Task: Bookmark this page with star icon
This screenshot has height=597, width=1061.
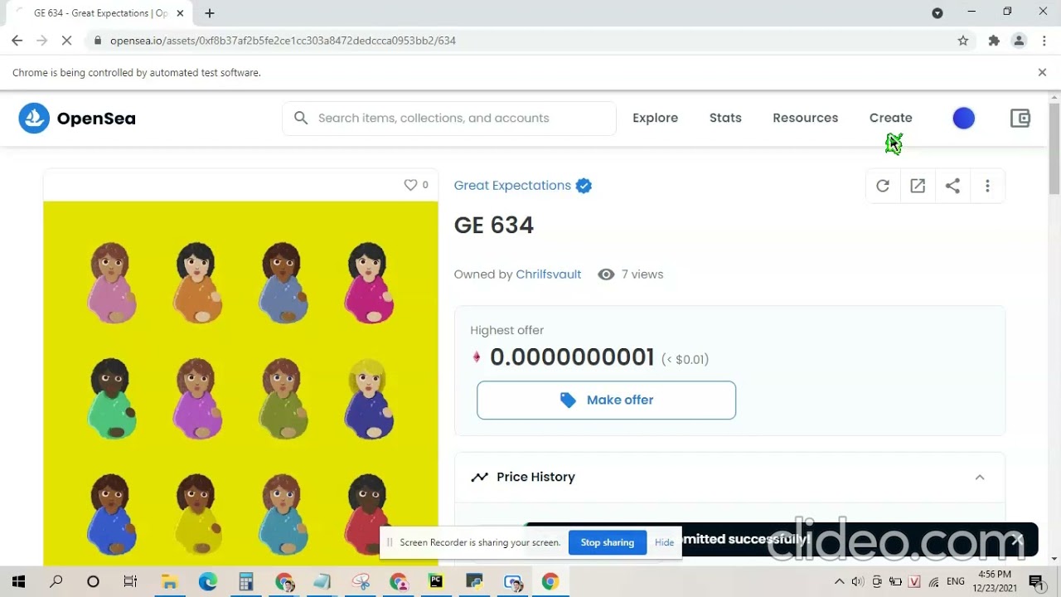Action: pos(963,41)
